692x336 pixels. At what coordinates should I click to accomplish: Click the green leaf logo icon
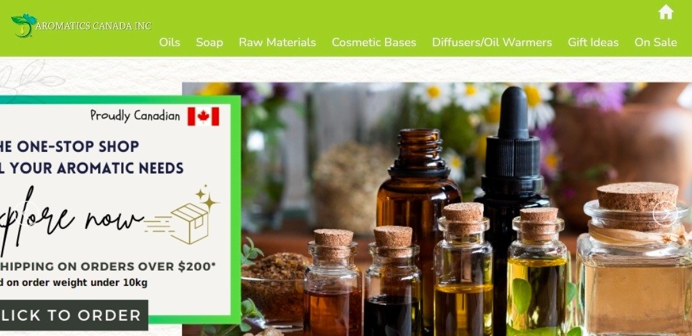coord(24,25)
